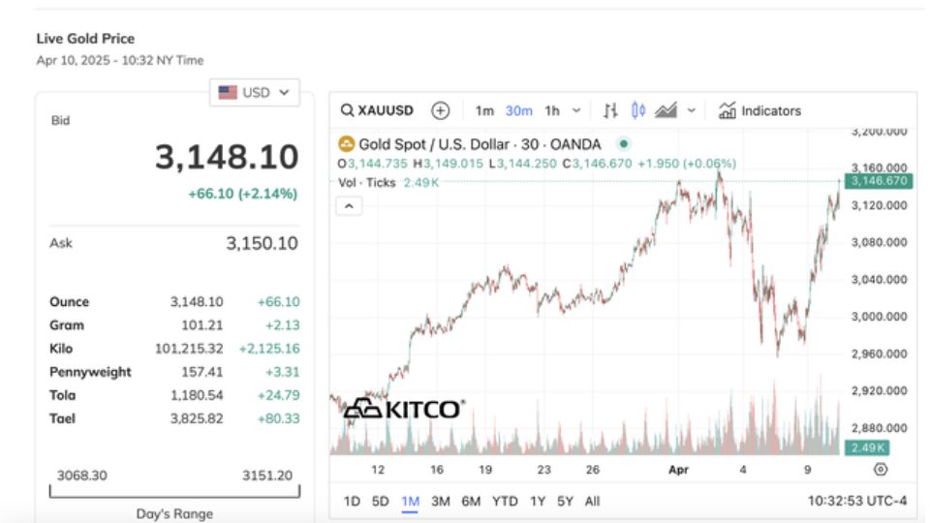
Task: Select the bars chart style icon
Action: coord(610,110)
